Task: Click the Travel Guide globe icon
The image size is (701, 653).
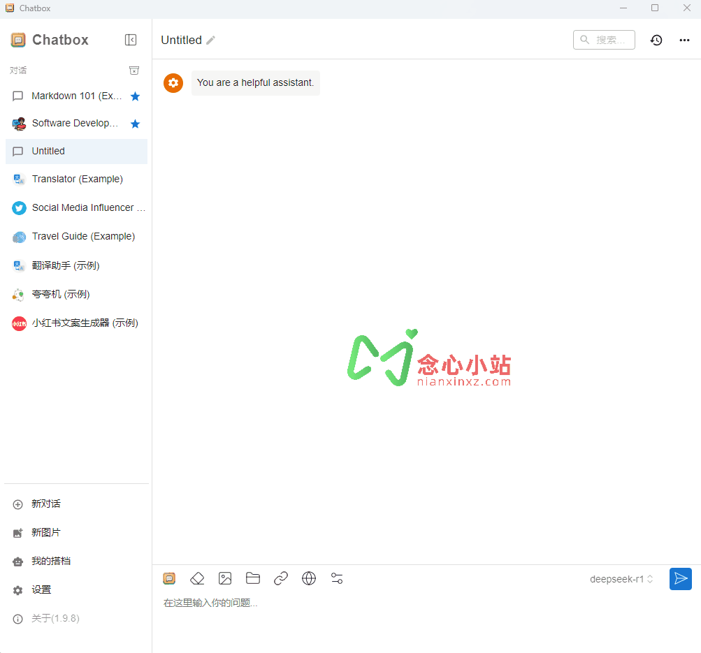Action: pyautogui.click(x=19, y=237)
